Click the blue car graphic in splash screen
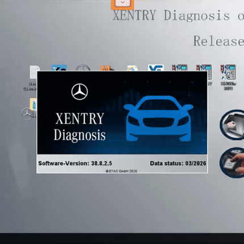Screen dimensions: 244x244 point(158,119)
